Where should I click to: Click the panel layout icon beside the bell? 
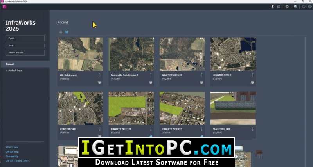point(279,7)
